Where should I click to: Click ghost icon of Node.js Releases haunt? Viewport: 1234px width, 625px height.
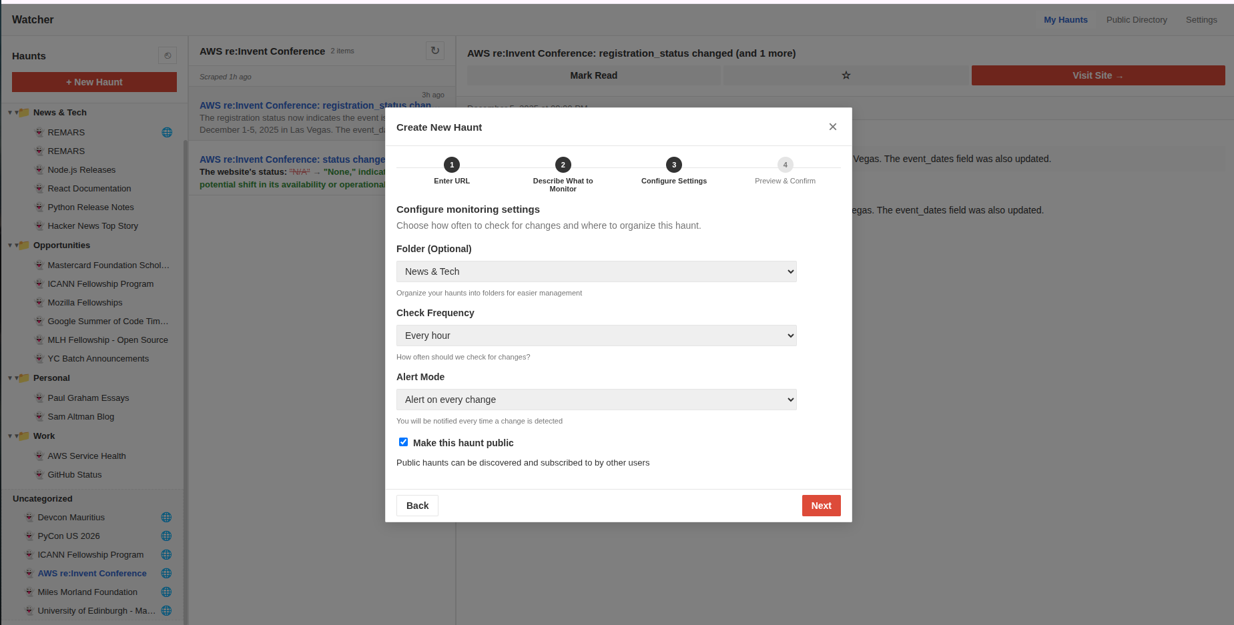click(x=39, y=169)
